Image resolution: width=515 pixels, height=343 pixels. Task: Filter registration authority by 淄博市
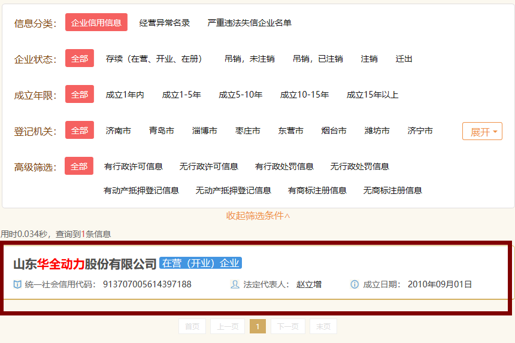pyautogui.click(x=205, y=130)
